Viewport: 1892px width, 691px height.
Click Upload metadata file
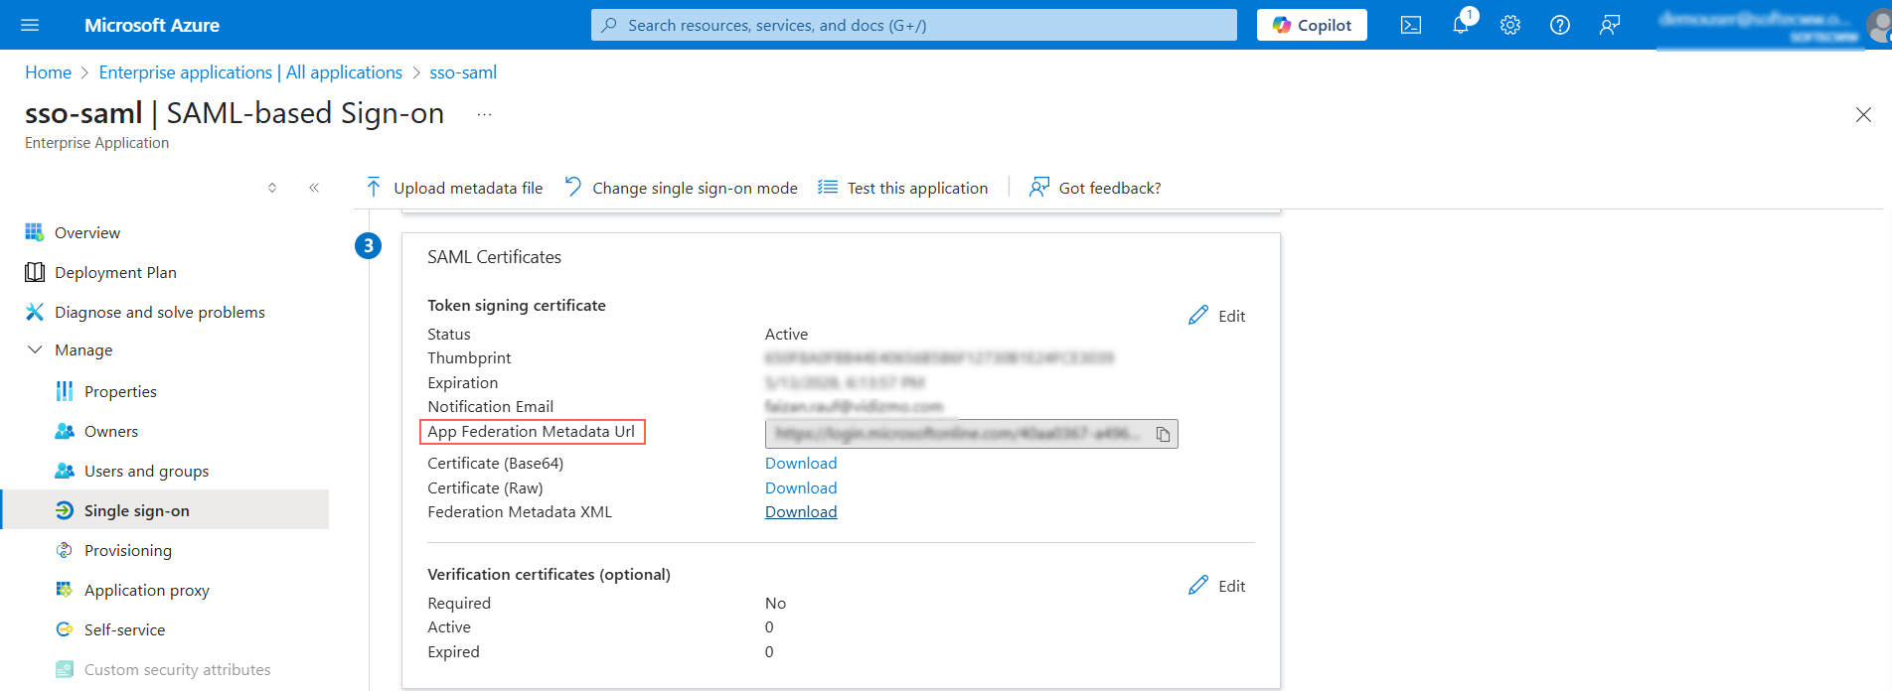point(455,188)
